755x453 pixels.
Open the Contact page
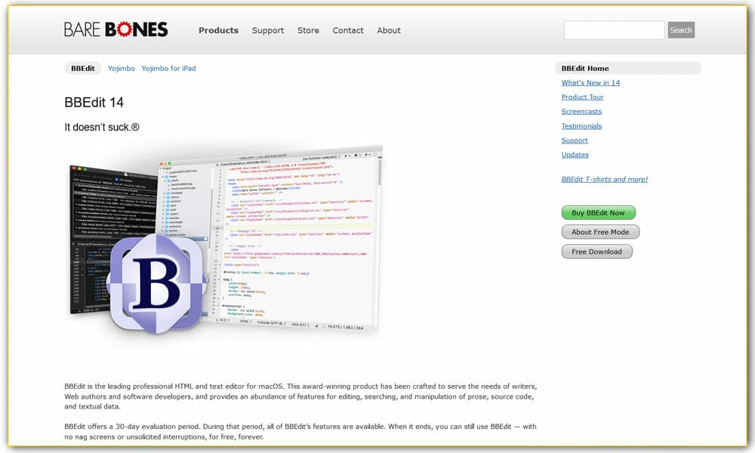[x=348, y=31]
